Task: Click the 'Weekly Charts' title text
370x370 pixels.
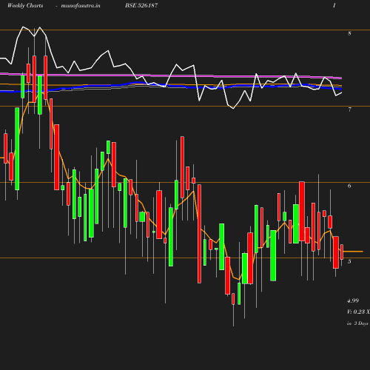Action: (x=25, y=5)
